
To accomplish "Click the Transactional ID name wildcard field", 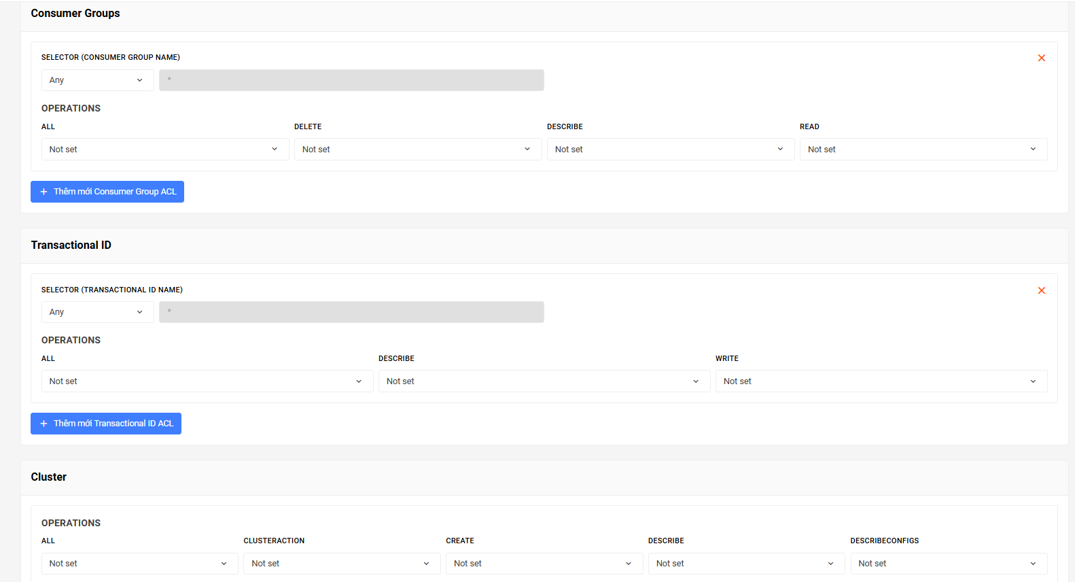I will point(351,312).
